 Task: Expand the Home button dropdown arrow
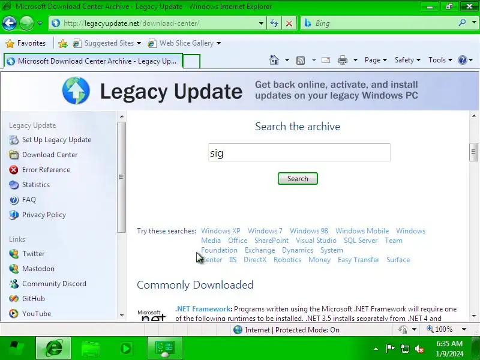pos(287,60)
